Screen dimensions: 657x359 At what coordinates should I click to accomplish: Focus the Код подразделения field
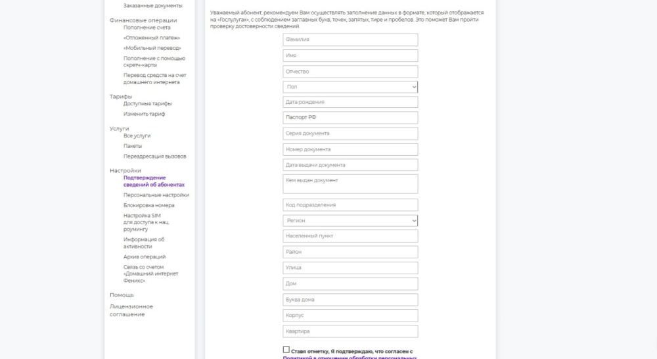tap(350, 204)
